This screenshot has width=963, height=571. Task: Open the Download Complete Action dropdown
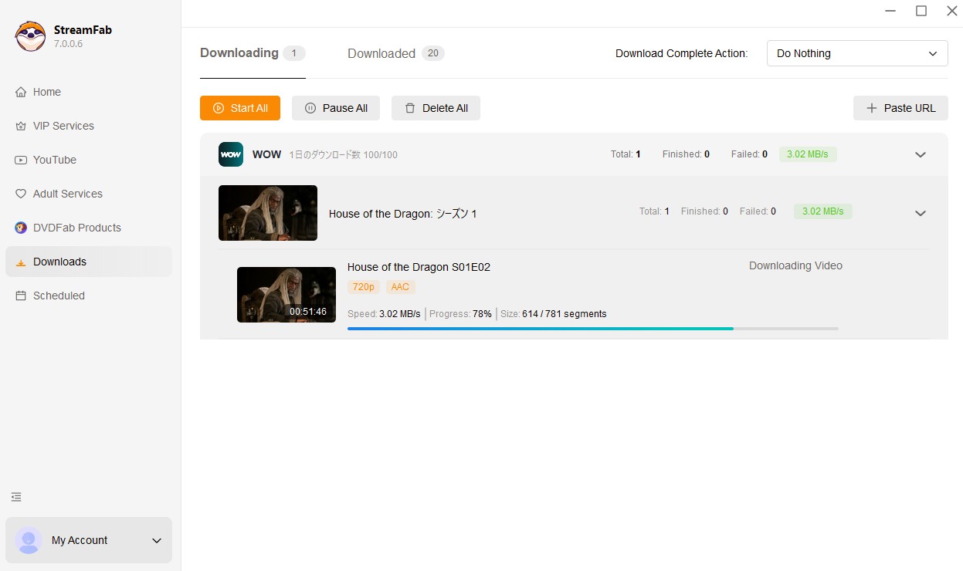856,53
